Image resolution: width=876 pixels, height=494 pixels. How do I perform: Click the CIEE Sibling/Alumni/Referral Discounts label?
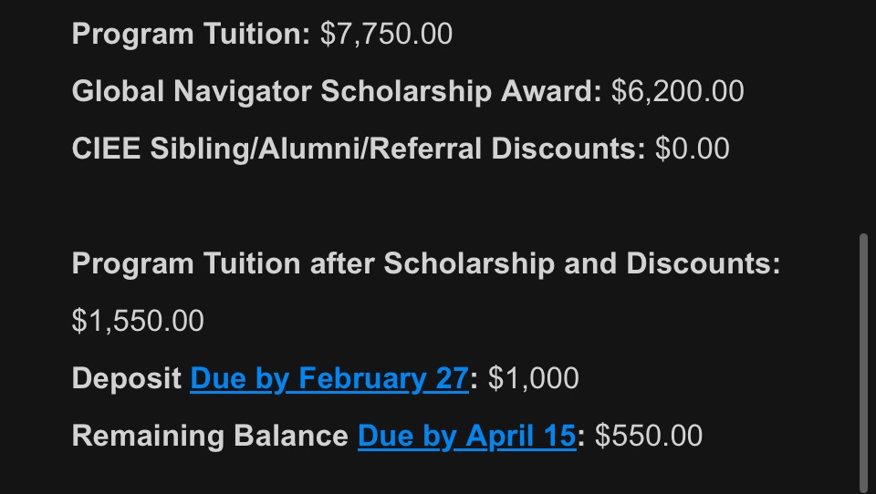(x=359, y=149)
